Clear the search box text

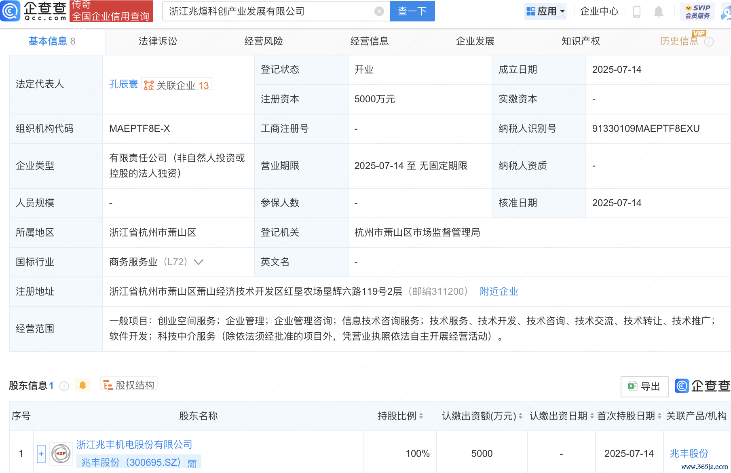coord(379,11)
